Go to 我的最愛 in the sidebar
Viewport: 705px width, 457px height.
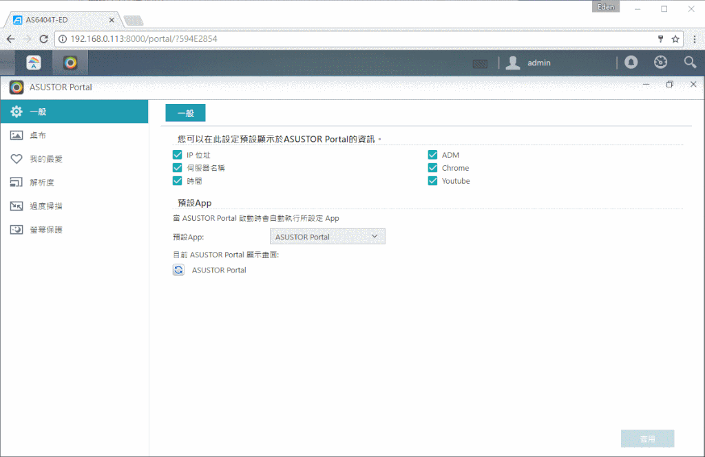tap(74, 159)
